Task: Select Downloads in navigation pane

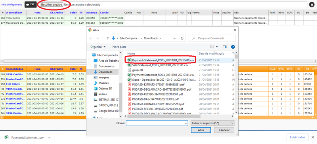Action: point(103,72)
